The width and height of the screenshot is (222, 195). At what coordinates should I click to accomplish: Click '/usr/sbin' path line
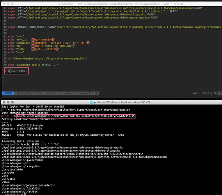(9, 179)
